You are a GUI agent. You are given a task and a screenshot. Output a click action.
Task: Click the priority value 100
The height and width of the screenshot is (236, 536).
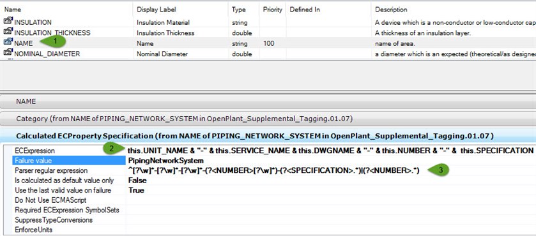269,44
